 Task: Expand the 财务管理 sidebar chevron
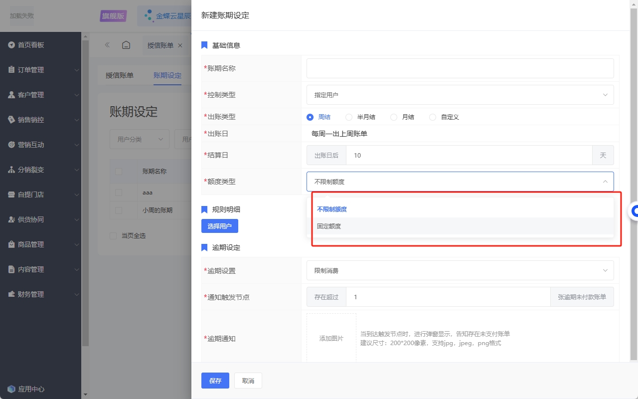77,295
